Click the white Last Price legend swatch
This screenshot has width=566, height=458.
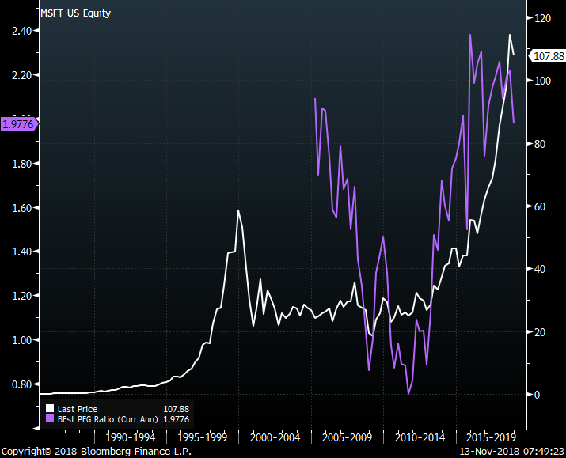[50, 409]
